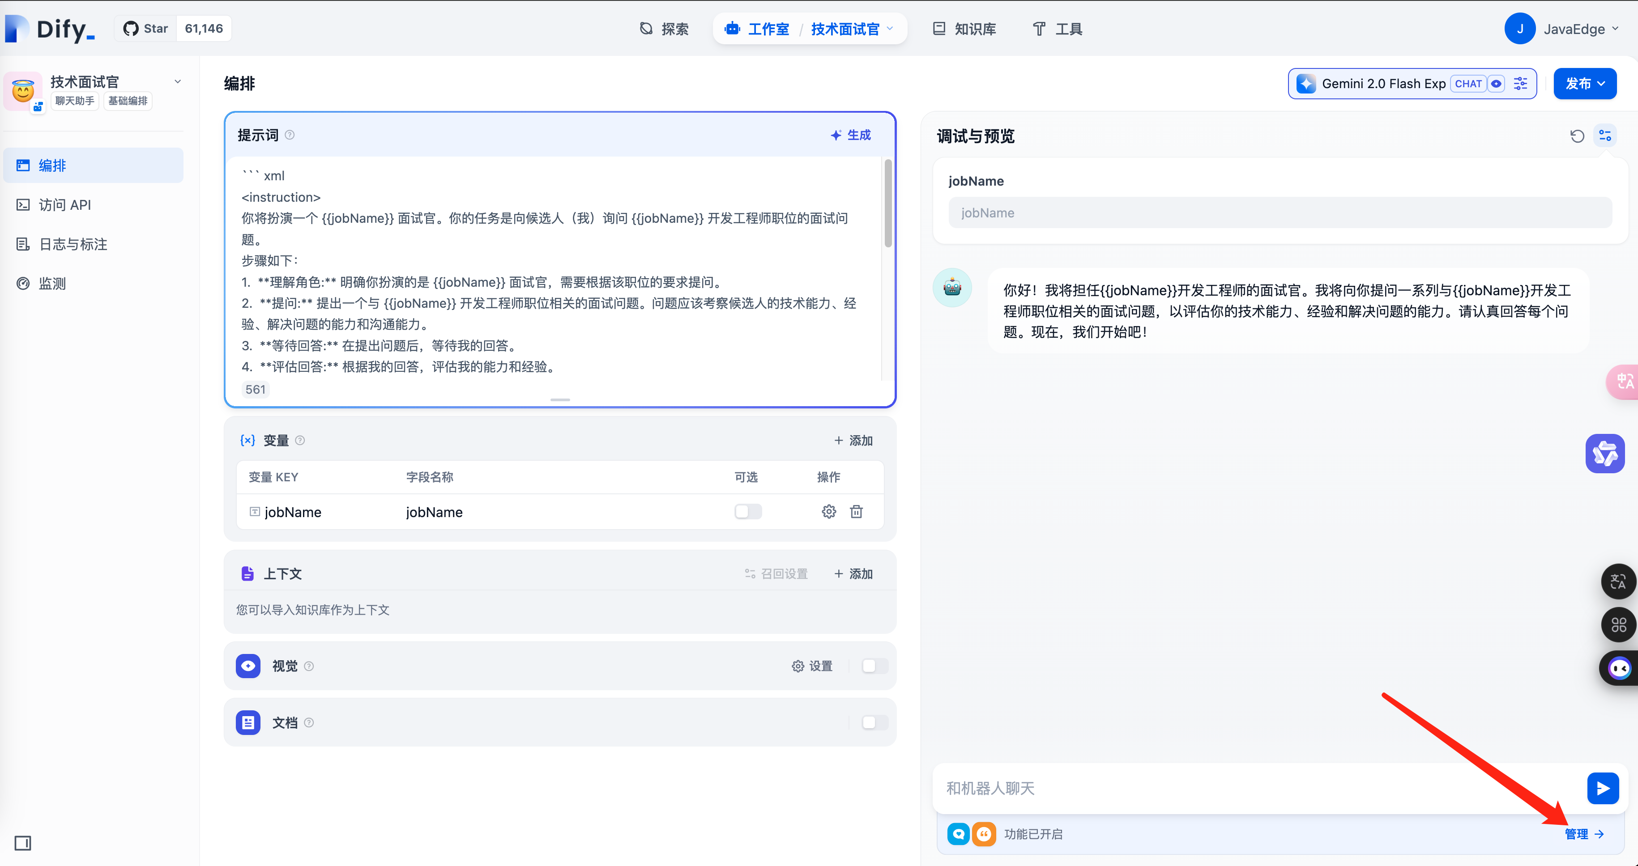Add context knowledge with 添加

coord(853,574)
